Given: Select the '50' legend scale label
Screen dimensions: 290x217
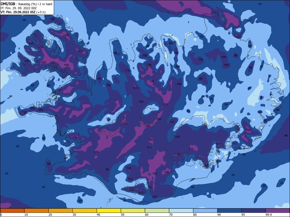Looking at the screenshot, I should (122, 215).
